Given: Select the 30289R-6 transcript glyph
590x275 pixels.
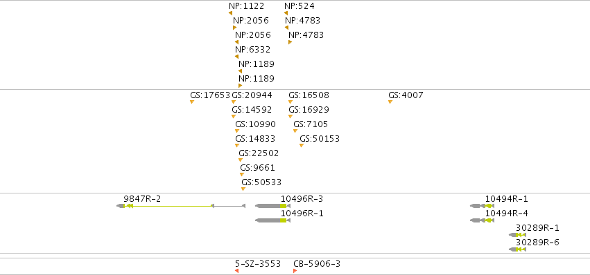Looking at the screenshot, I should (517, 249).
